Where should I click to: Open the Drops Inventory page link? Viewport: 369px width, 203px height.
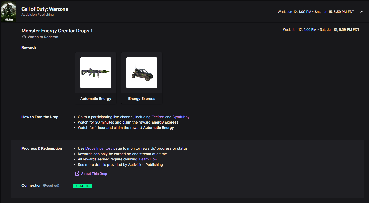[99, 148]
